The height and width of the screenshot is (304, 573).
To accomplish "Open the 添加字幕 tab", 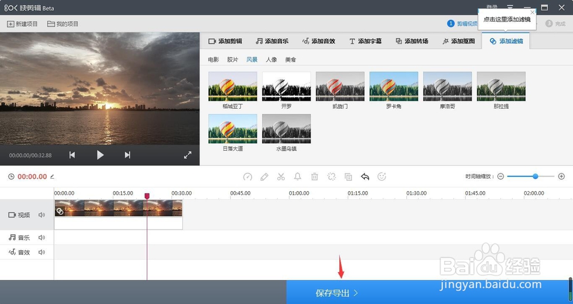I will 366,41.
